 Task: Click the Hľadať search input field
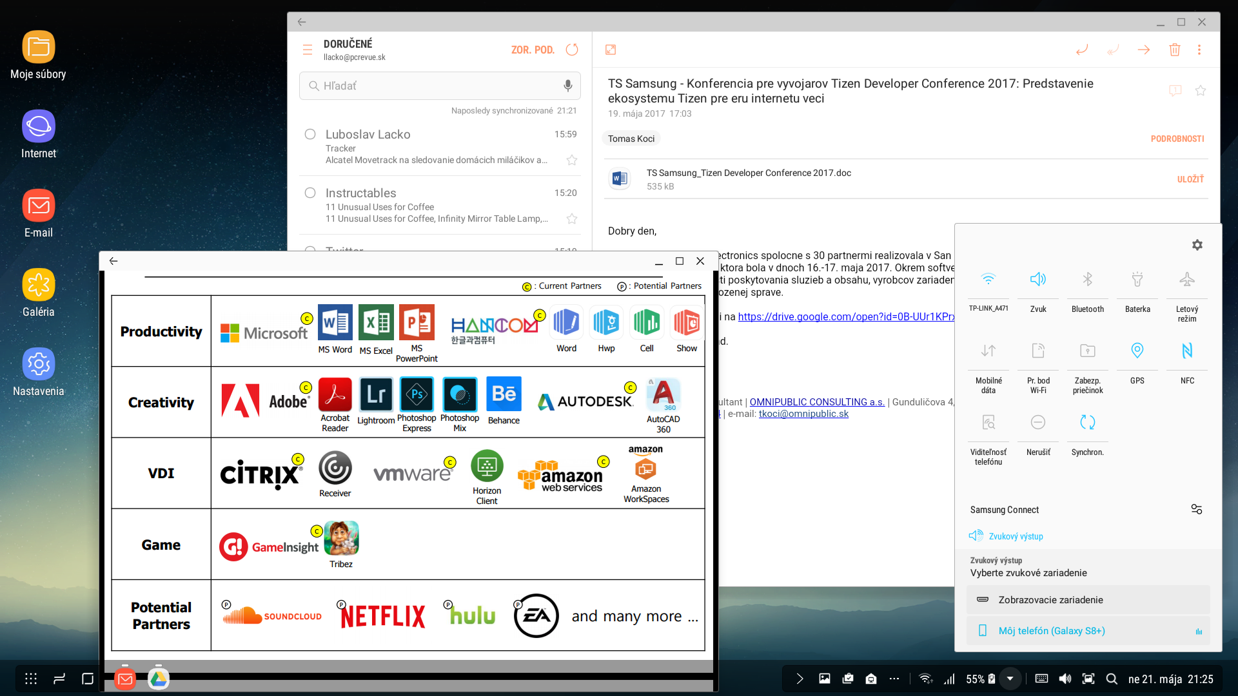click(432, 86)
